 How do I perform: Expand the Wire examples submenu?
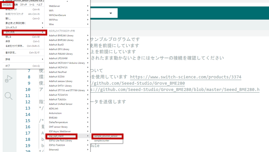(67, 24)
